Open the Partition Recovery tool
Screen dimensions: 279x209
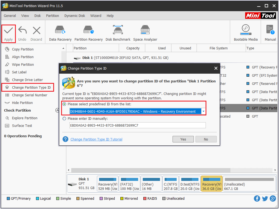tap(88, 34)
